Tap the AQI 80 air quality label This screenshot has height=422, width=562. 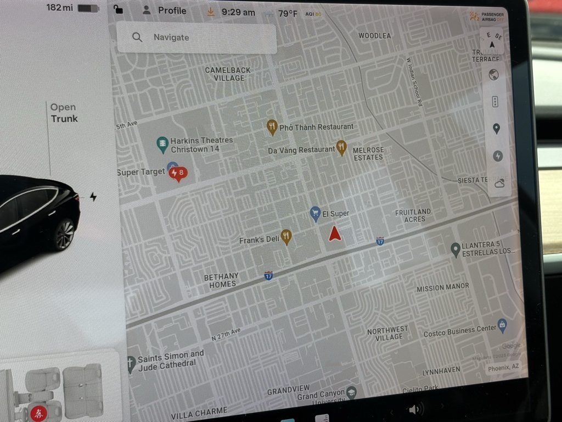[313, 14]
